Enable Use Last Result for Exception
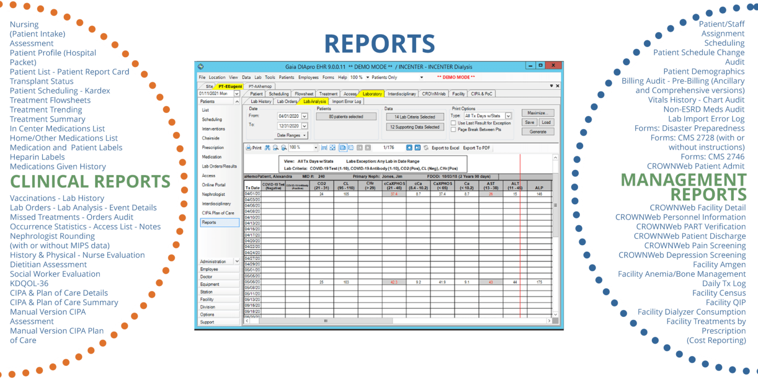758x379 pixels. tap(454, 123)
